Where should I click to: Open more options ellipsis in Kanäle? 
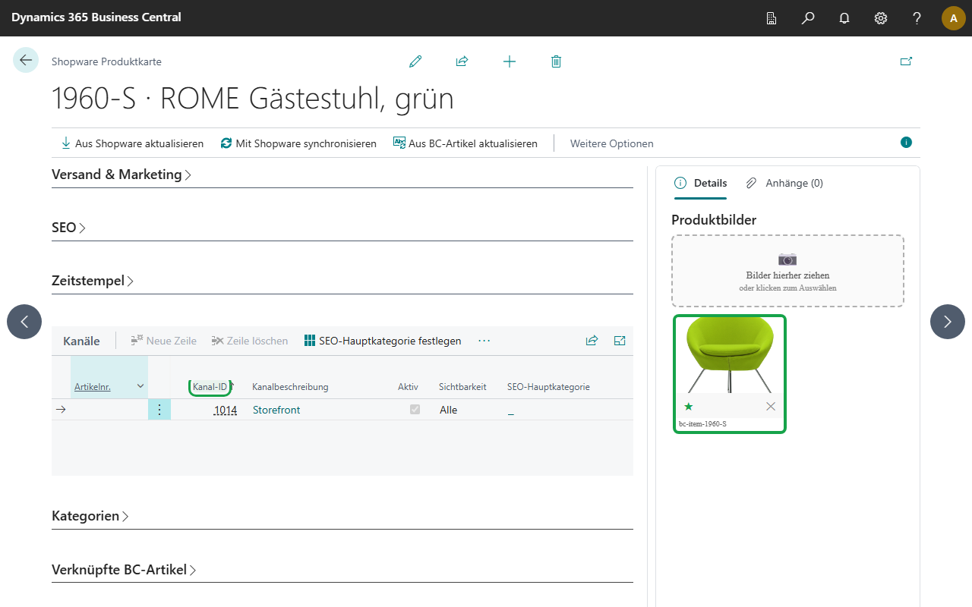click(484, 341)
